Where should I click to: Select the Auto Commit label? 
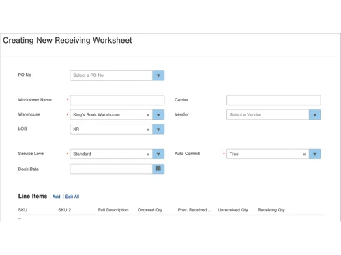tap(187, 154)
